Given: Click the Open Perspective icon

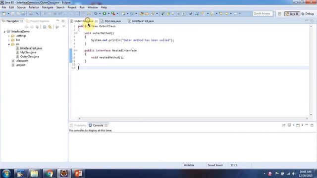Looking at the screenshot, I should [x=279, y=14].
